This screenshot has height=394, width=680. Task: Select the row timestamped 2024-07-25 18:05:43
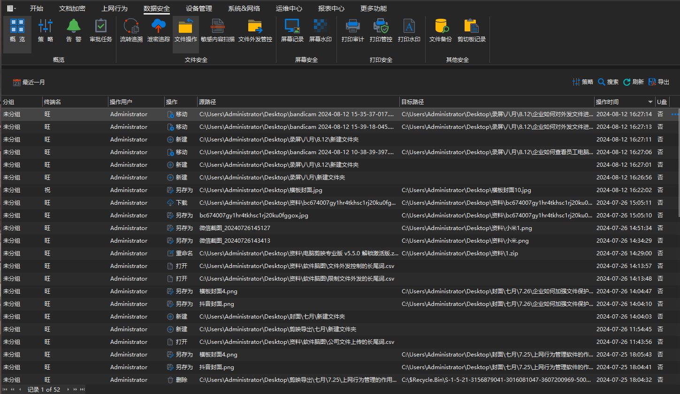(x=339, y=355)
